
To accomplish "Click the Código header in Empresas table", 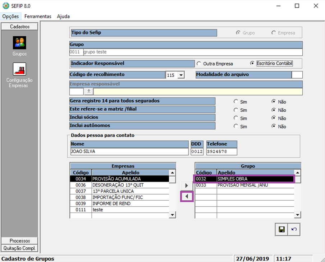I will pyautogui.click(x=81, y=173).
